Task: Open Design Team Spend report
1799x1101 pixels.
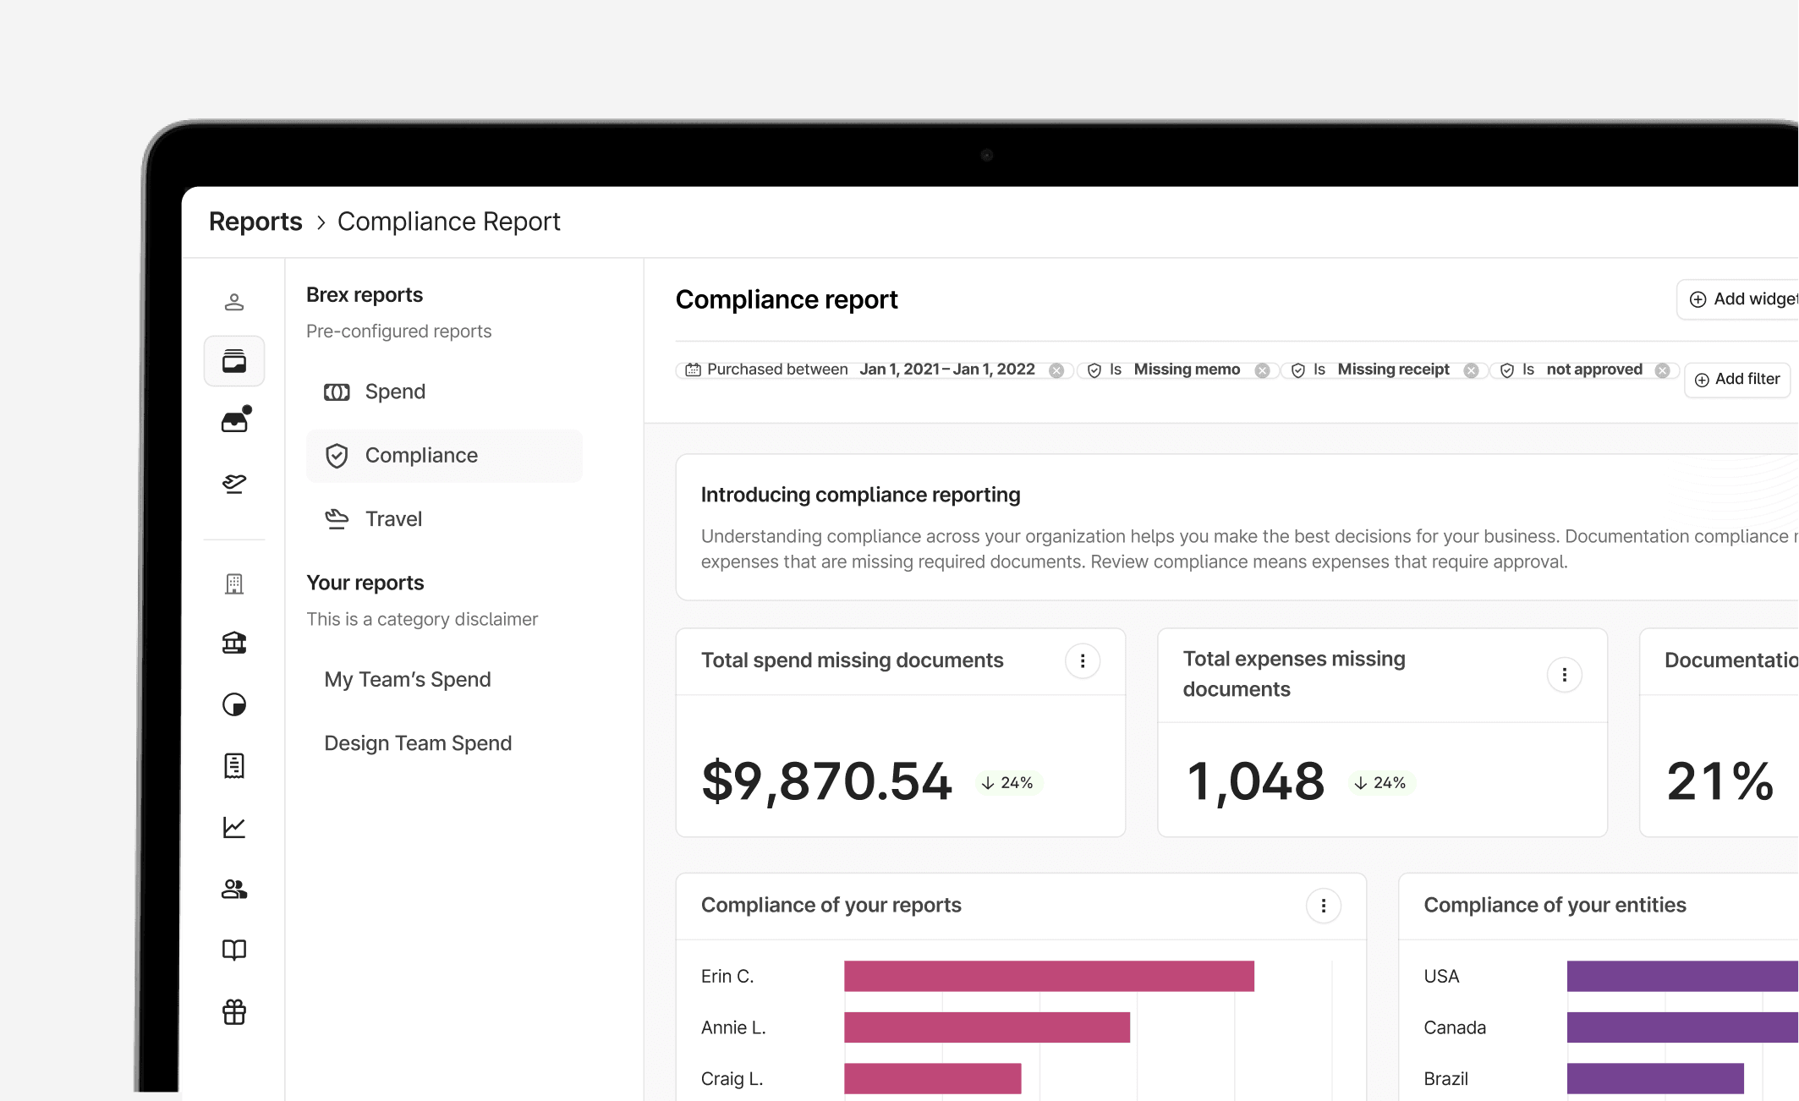Action: click(x=418, y=743)
